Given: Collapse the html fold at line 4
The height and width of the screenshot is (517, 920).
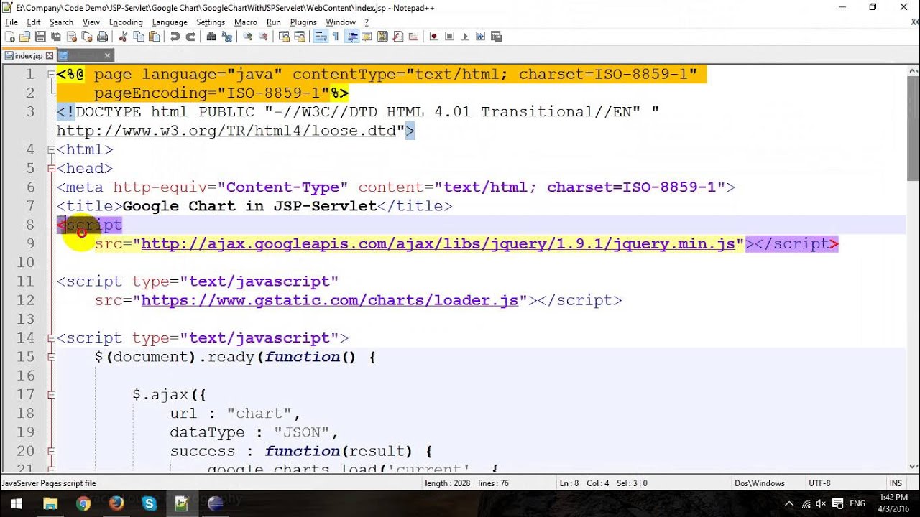Looking at the screenshot, I should coord(51,149).
